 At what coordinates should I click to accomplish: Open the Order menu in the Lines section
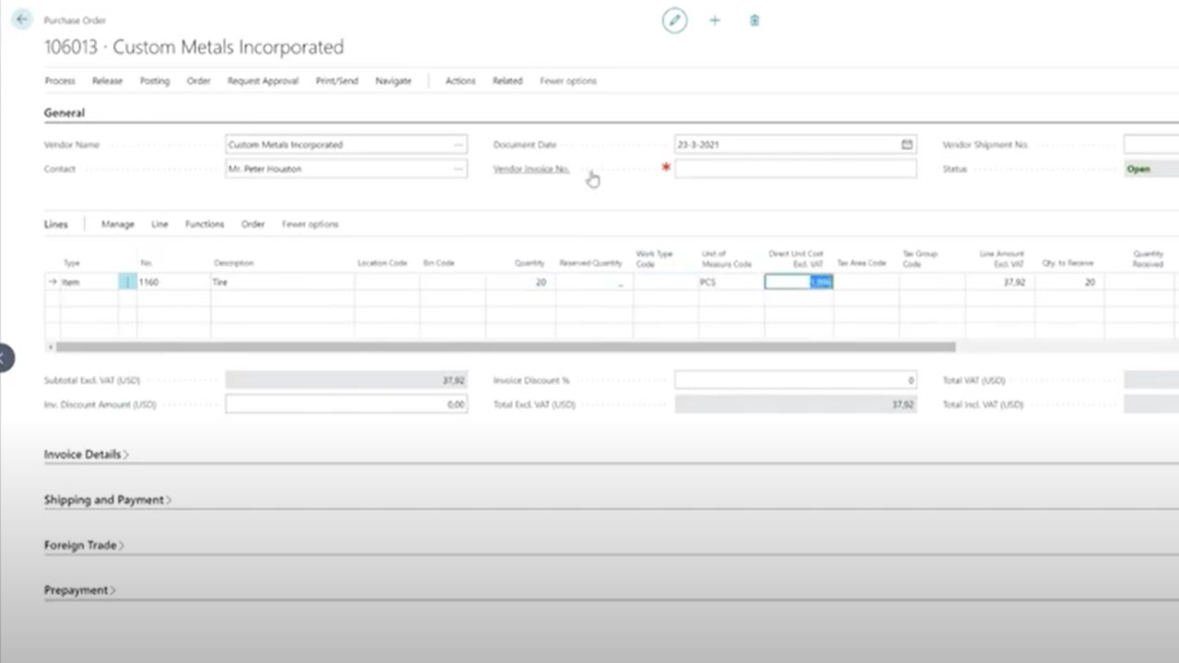point(253,224)
